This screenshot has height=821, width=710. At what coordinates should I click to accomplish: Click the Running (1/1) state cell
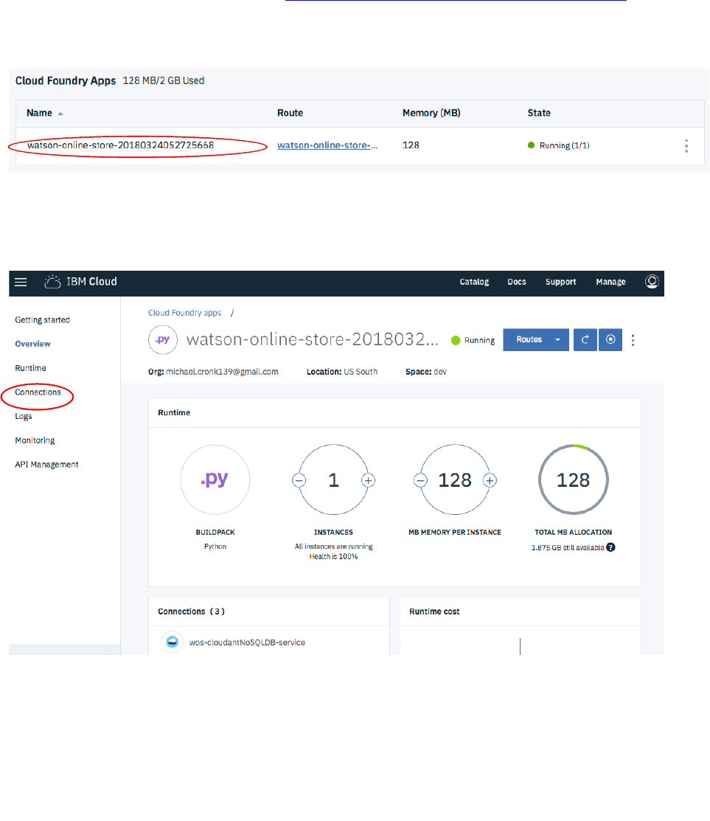[559, 145]
